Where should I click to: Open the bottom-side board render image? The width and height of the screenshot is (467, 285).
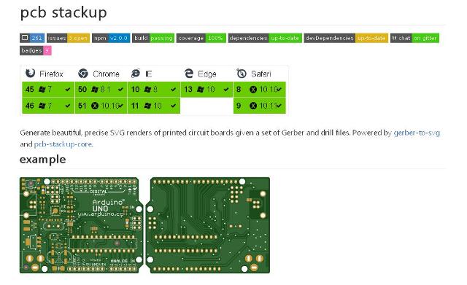(x=208, y=225)
